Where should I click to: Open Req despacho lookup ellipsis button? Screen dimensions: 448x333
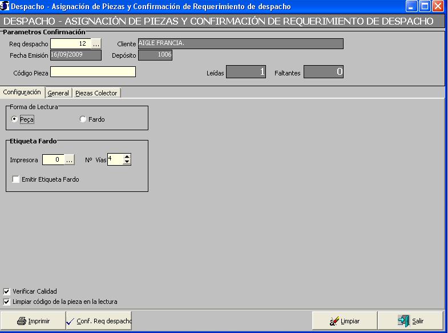coord(96,44)
